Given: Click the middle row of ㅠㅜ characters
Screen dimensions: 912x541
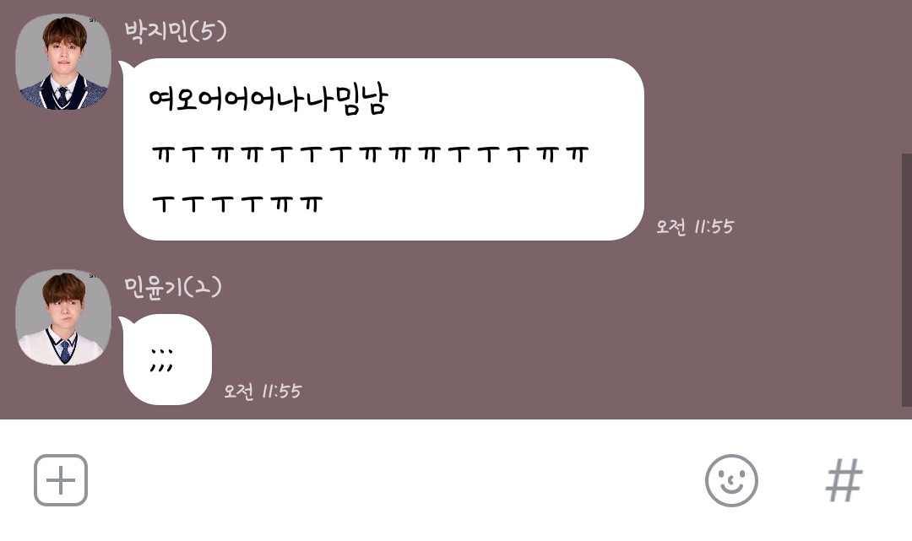Looking at the screenshot, I should tap(370, 154).
